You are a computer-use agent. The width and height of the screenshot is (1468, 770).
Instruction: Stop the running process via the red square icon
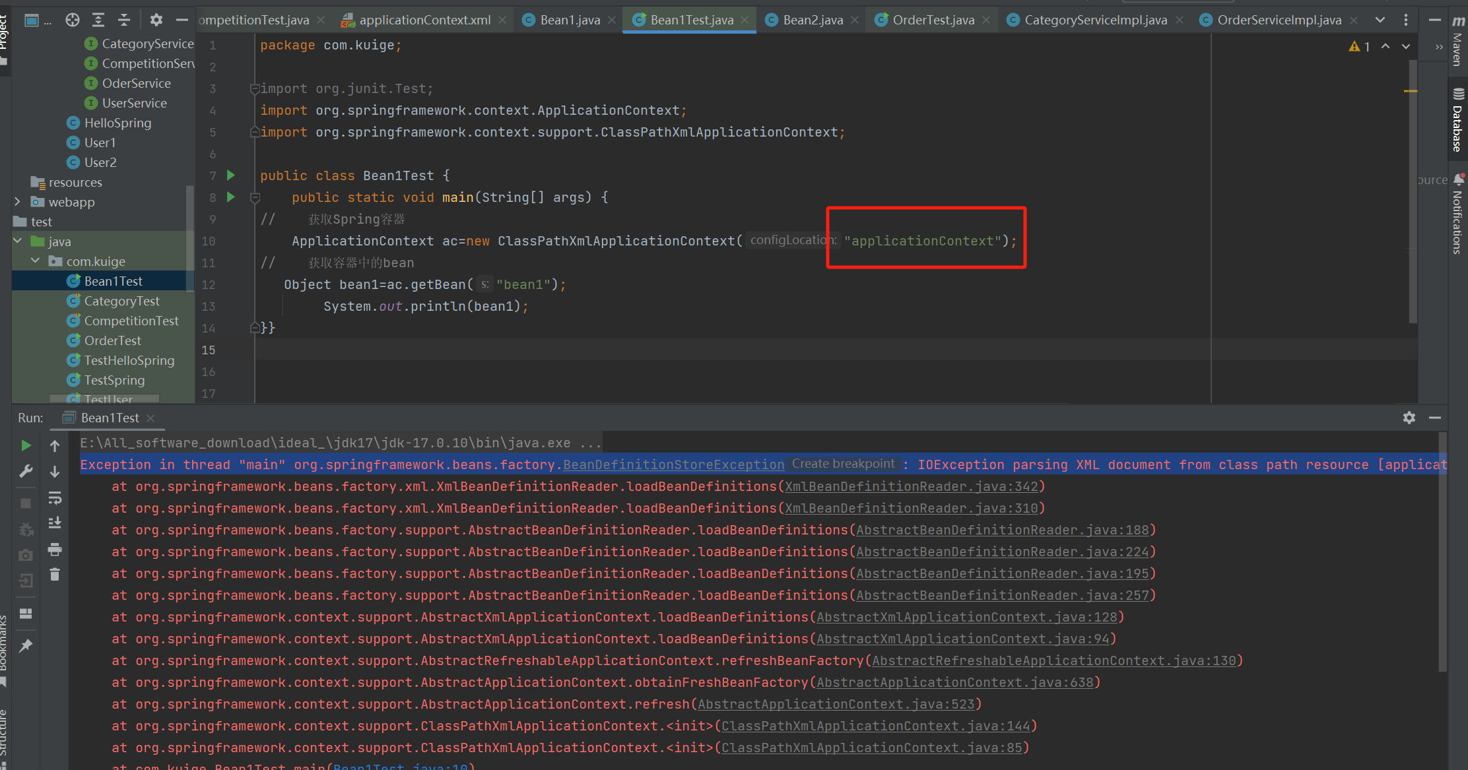(25, 502)
